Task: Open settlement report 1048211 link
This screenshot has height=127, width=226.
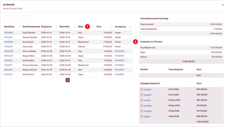Action: pyautogui.click(x=147, y=116)
